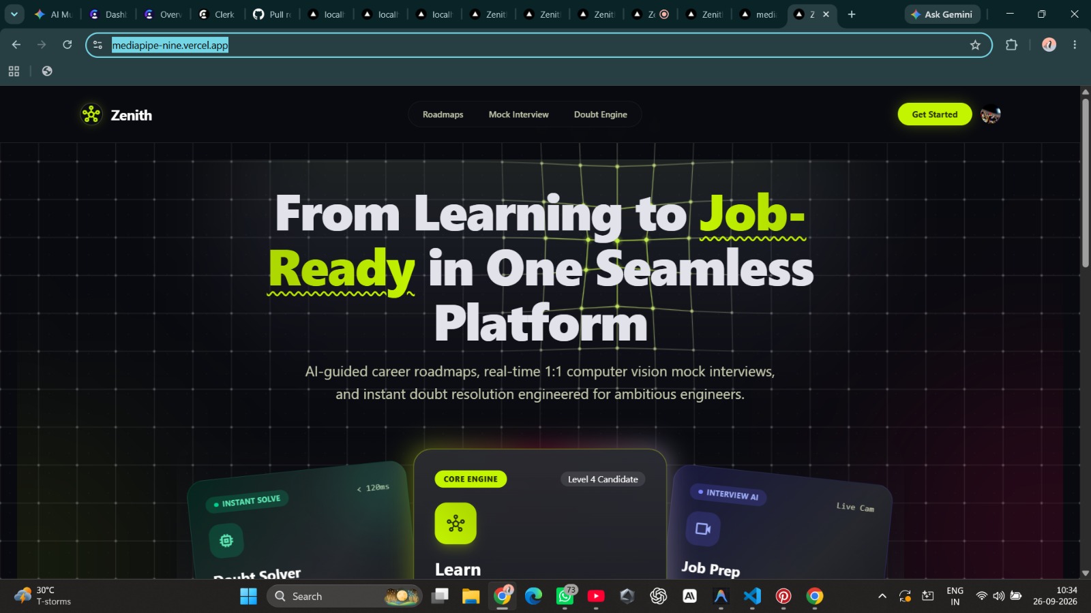The image size is (1091, 613).
Task: Go back in the browser
Action: [16, 45]
